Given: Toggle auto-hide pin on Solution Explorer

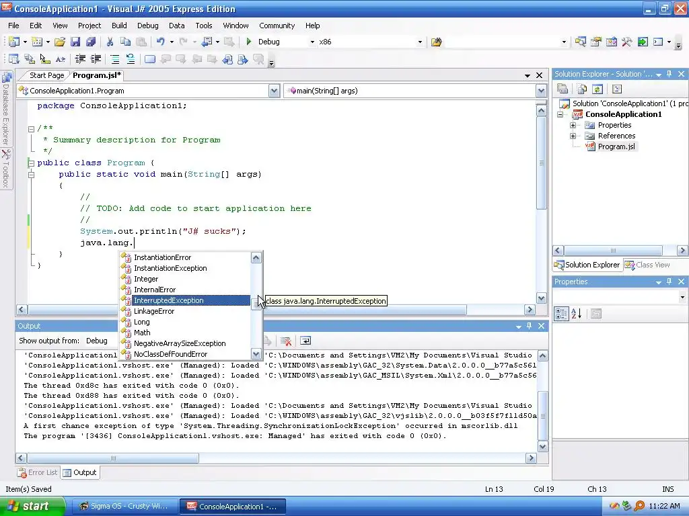Looking at the screenshot, I should tap(669, 74).
